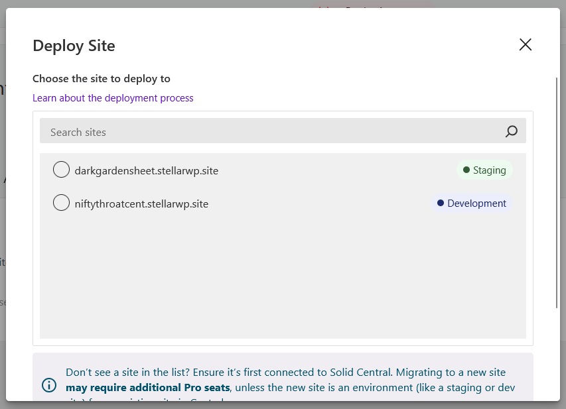
Task: Click the dialog's vertical scrollbar
Action: (x=557, y=192)
